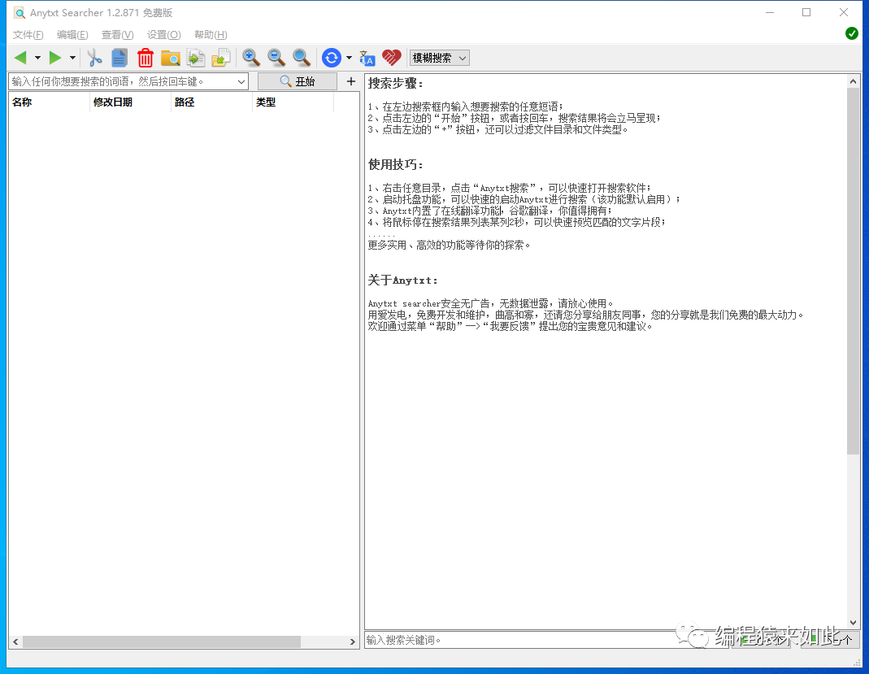The width and height of the screenshot is (869, 674).
Task: Open the 模糊搜索 search mode dropdown
Action: (440, 58)
